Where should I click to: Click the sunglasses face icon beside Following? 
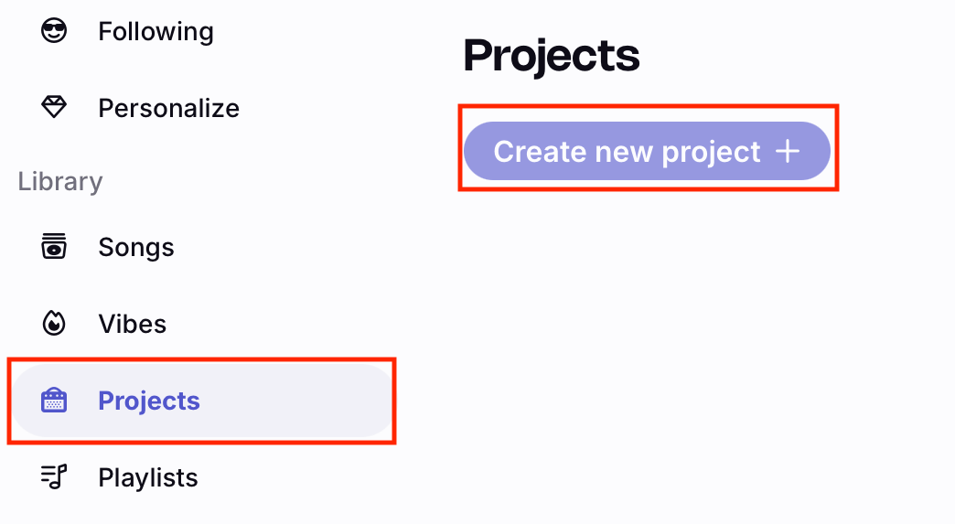[55, 31]
